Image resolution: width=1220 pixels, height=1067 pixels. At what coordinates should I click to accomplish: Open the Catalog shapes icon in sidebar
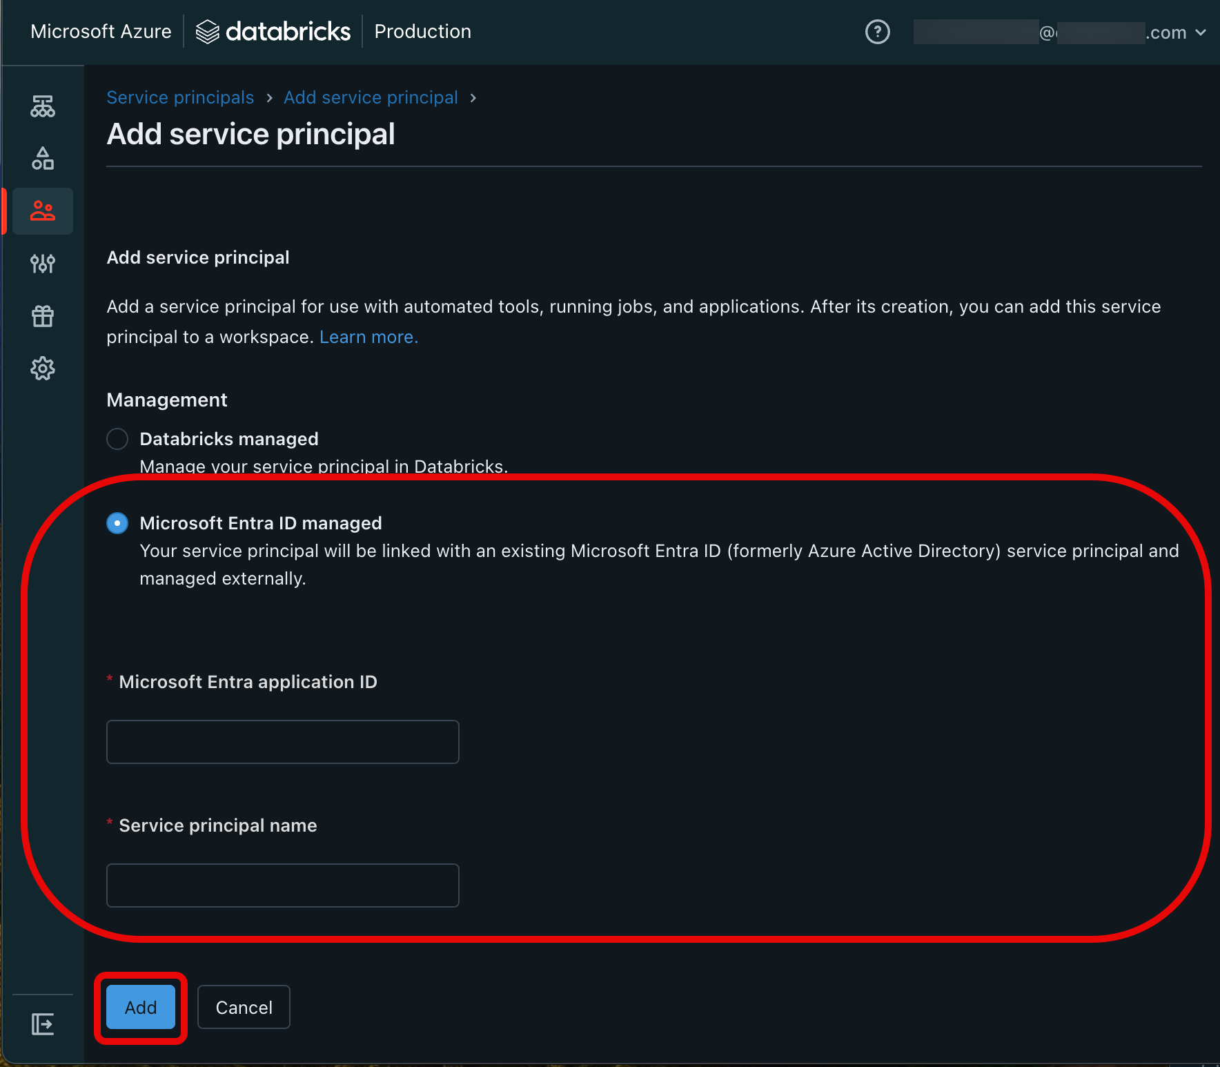(43, 159)
